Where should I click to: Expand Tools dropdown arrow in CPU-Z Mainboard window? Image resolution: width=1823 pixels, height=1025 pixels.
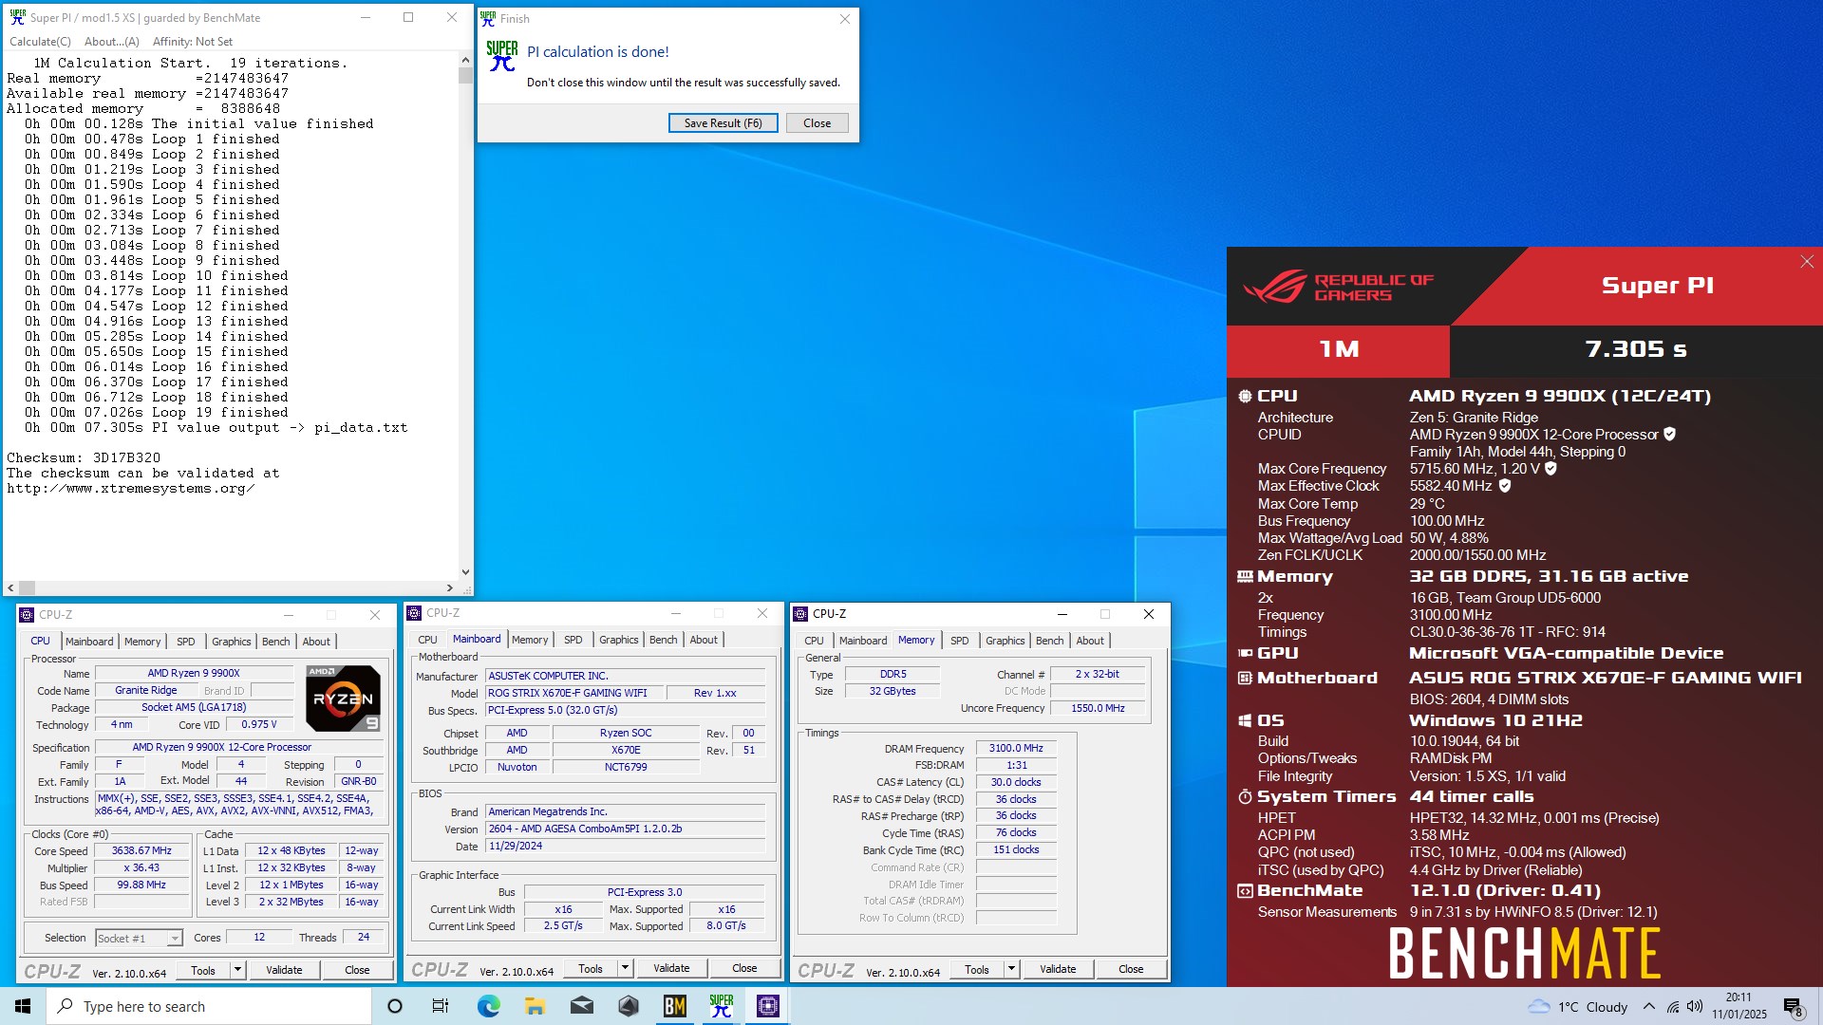click(625, 968)
